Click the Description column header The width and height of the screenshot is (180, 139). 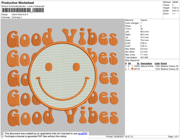[146, 63]
